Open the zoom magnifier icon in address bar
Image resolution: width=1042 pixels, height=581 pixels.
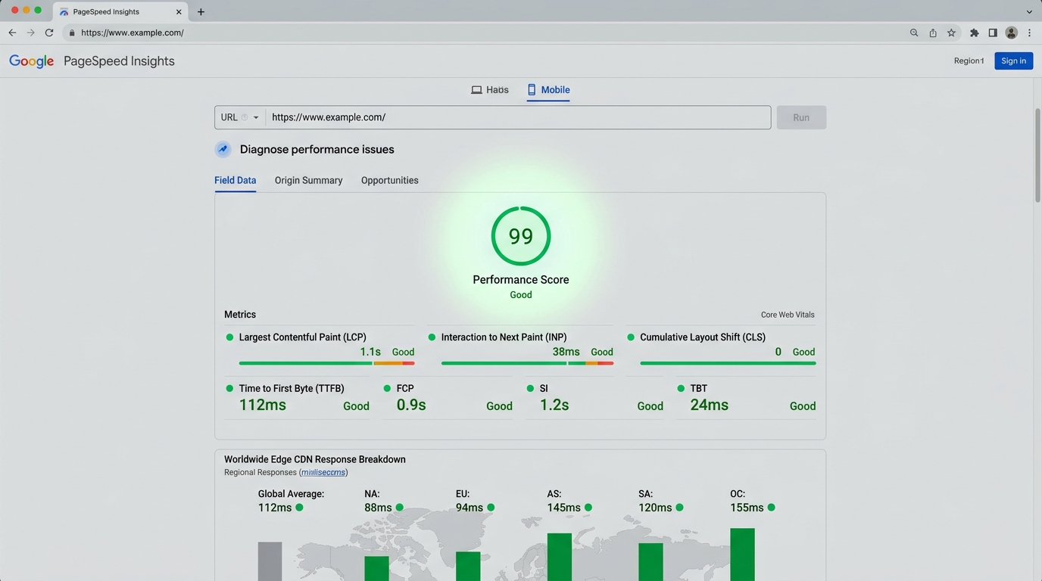[x=914, y=33]
